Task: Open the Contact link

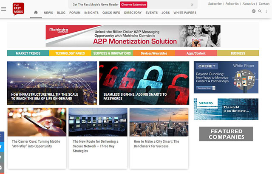Action: click(x=264, y=4)
